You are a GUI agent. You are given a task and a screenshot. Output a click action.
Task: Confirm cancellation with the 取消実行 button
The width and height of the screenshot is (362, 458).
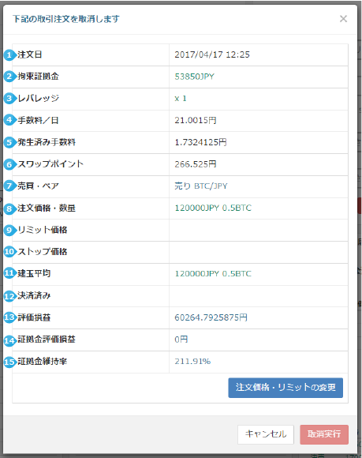[324, 434]
